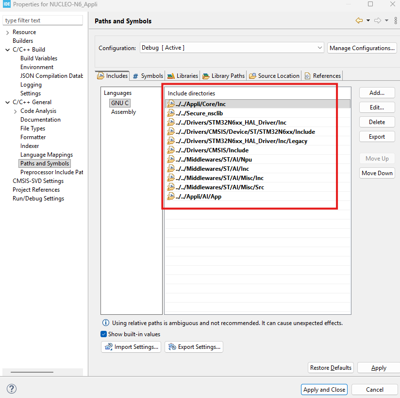Image resolution: width=400 pixels, height=398 pixels.
Task: Click the information icon beside relative paths warning
Action: pyautogui.click(x=106, y=323)
